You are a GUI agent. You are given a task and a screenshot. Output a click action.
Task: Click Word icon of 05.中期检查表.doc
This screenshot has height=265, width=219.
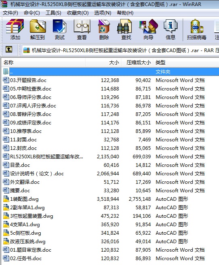[x=6, y=88]
